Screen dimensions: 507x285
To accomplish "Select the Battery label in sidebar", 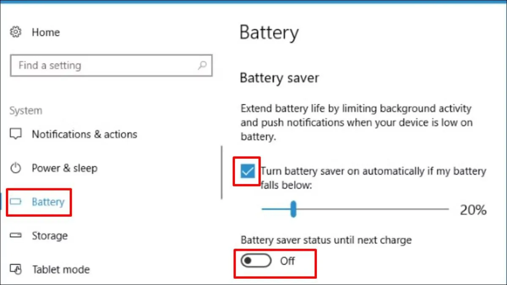I will [x=48, y=202].
